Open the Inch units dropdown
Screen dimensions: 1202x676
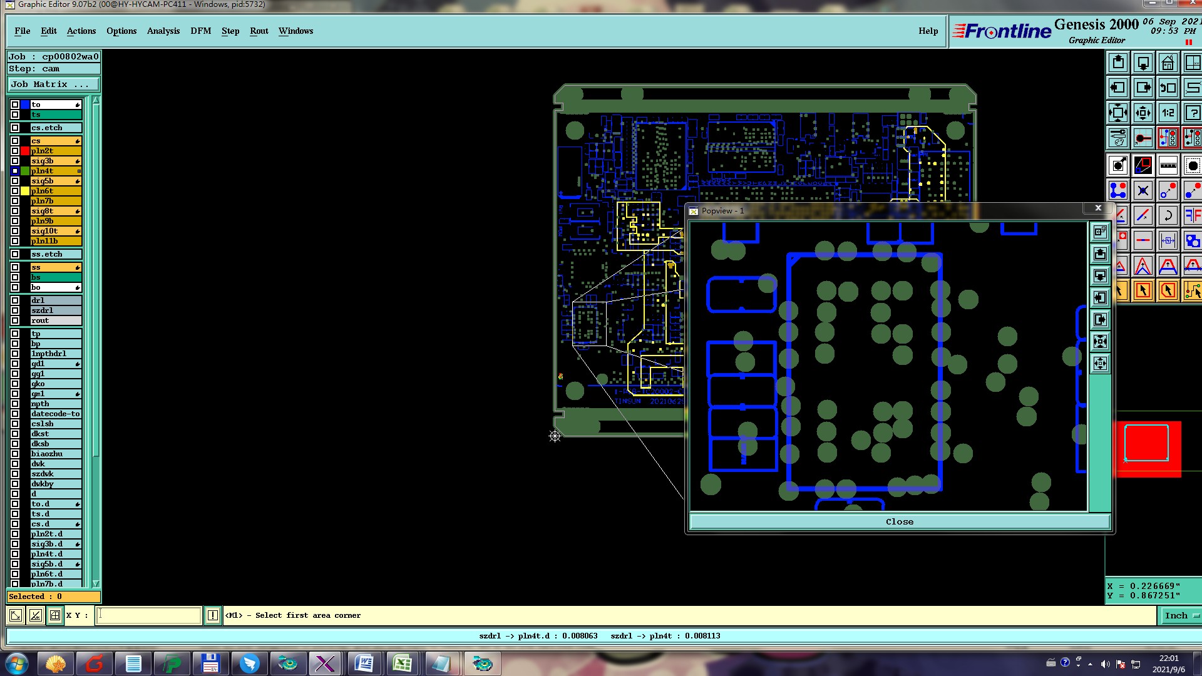point(1181,615)
